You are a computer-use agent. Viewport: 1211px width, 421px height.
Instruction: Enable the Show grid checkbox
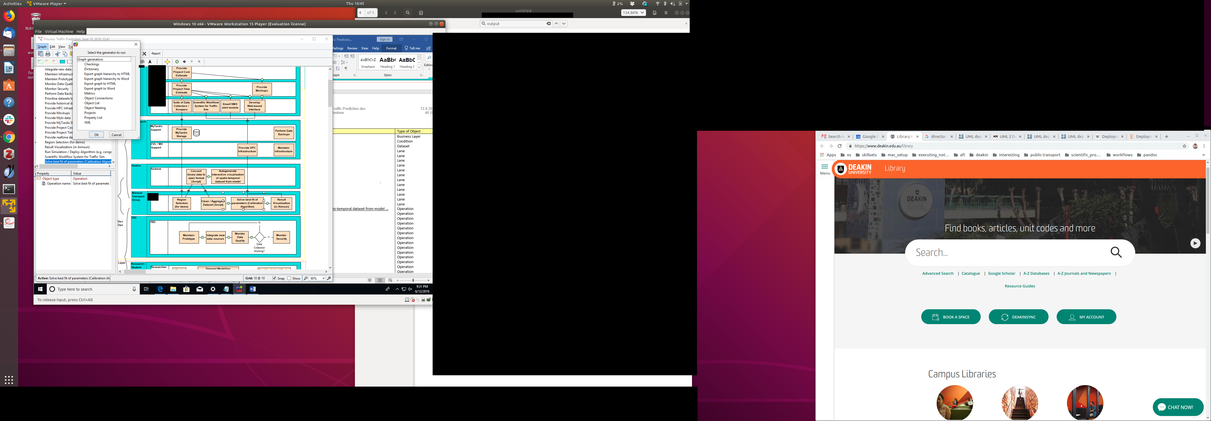click(289, 278)
